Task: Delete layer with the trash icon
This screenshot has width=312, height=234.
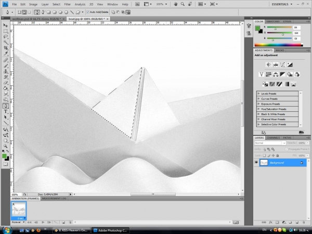Action: [x=304, y=222]
